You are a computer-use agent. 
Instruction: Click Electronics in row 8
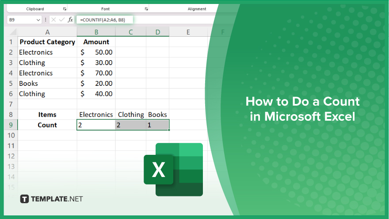[96, 115]
